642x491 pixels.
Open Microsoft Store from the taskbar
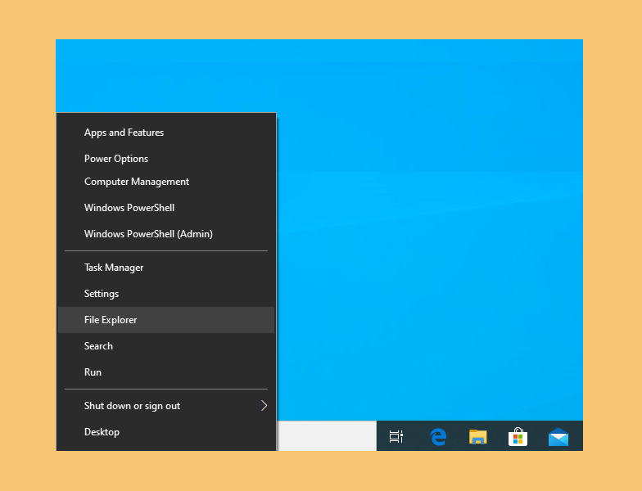[x=518, y=437]
